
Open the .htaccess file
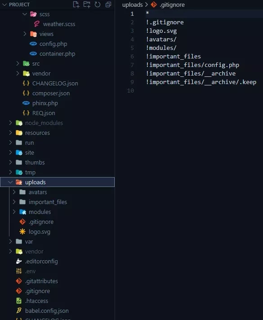[x=36, y=301]
